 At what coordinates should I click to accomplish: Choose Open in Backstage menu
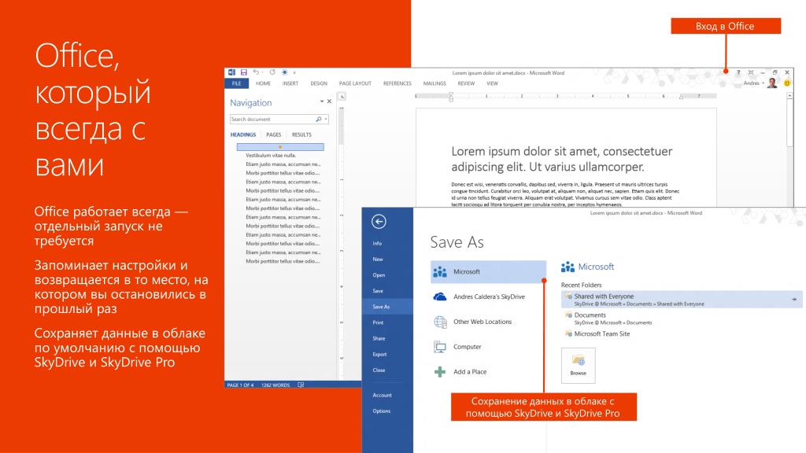[x=379, y=275]
